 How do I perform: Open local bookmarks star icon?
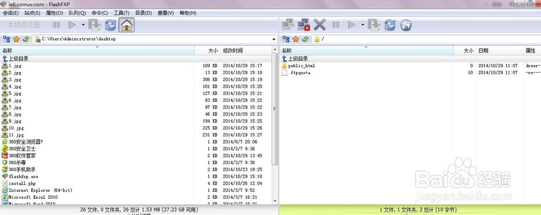point(16,39)
